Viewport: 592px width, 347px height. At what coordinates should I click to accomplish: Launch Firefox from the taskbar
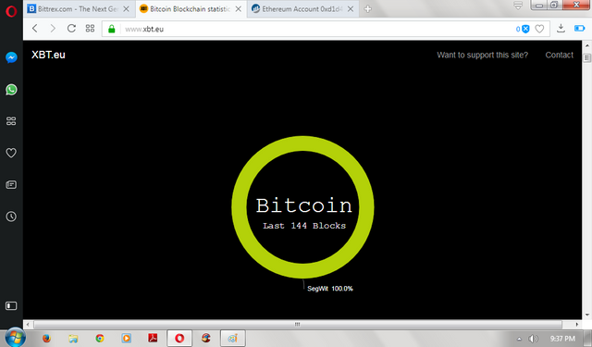(x=46, y=338)
